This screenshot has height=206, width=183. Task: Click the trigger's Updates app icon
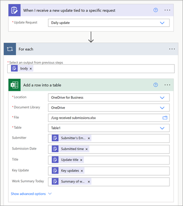coord(15,10)
